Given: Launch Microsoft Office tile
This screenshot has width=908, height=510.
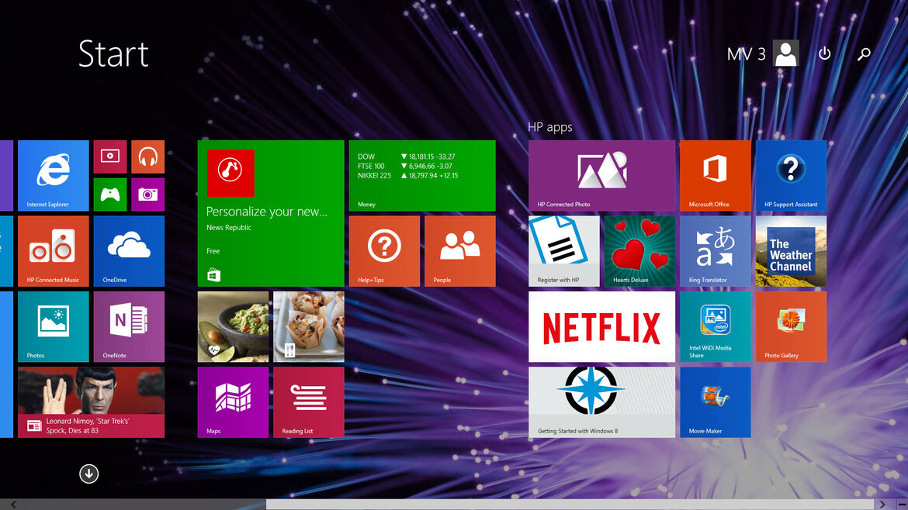Looking at the screenshot, I should [x=716, y=175].
